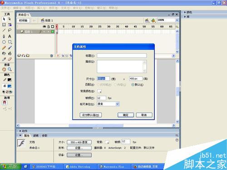Click the title input field

coord(122,56)
